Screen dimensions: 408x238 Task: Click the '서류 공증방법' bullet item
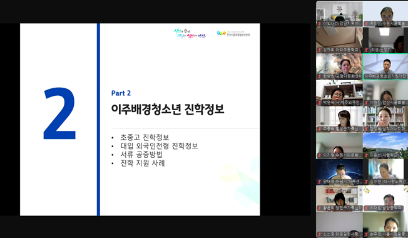[141, 155]
